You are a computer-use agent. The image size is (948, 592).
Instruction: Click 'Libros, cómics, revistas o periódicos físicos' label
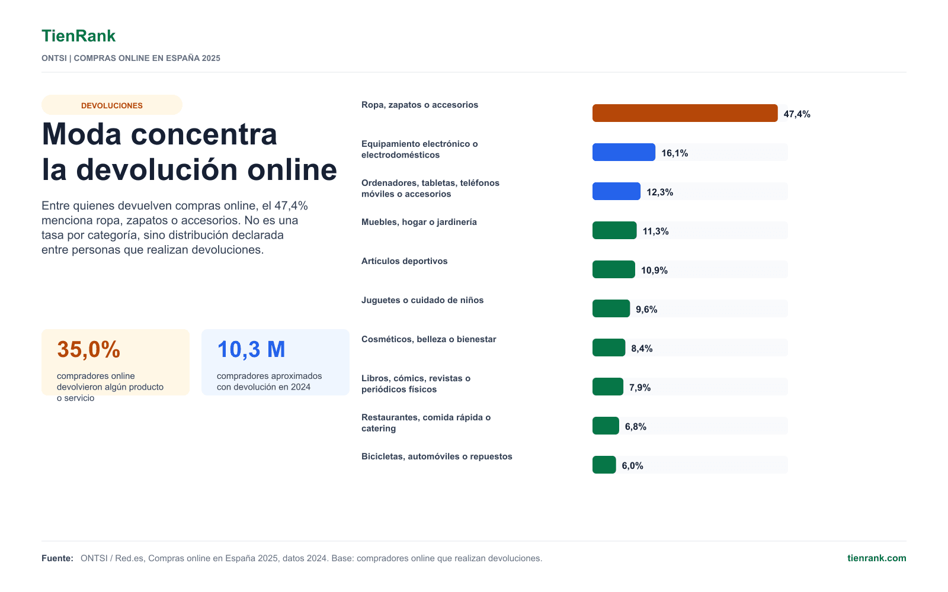point(416,384)
